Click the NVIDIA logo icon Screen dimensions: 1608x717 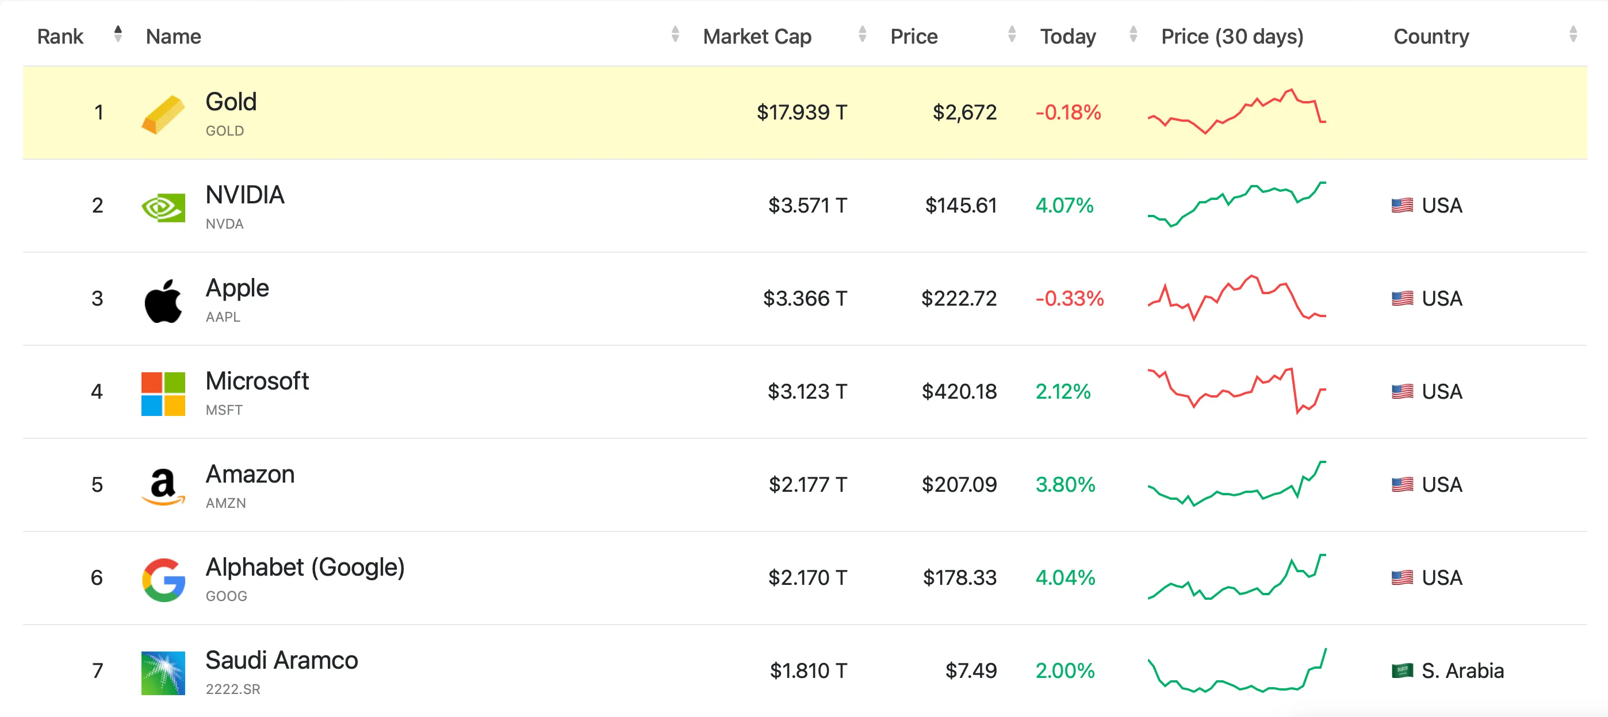[163, 207]
